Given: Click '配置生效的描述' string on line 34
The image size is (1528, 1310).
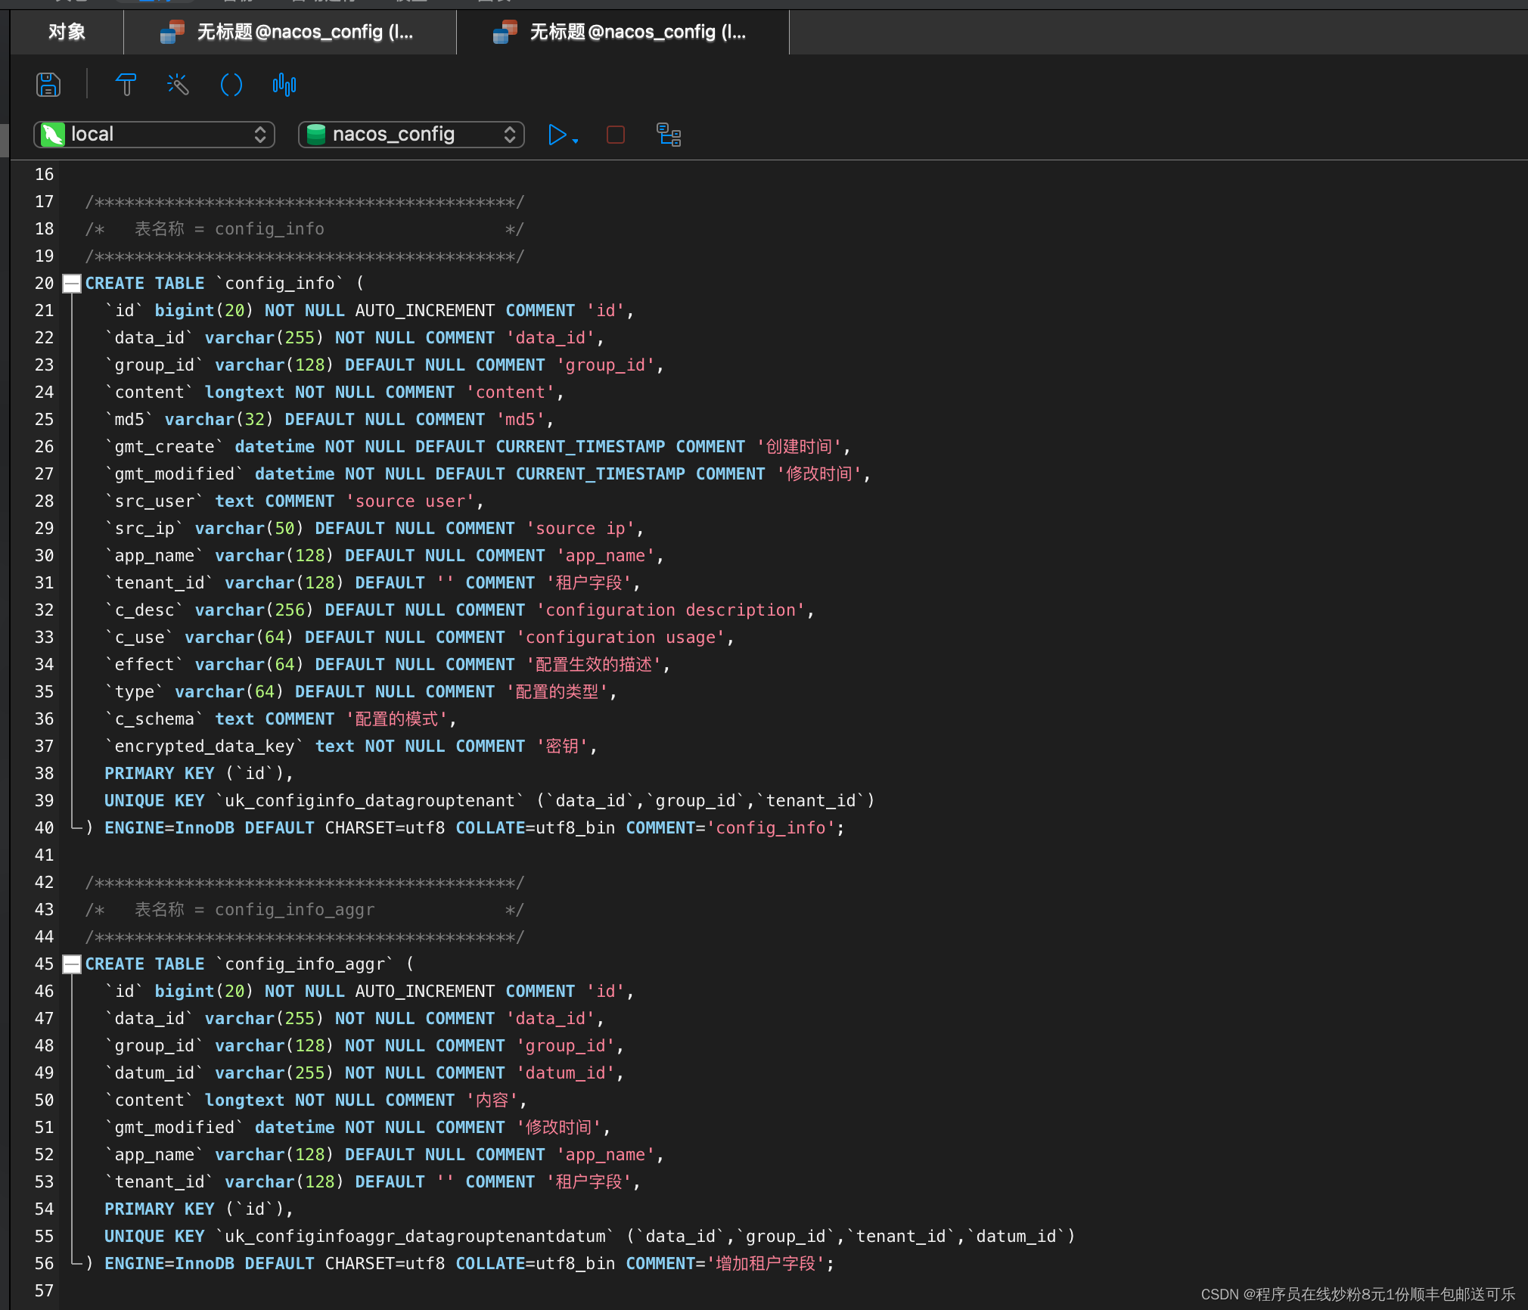Looking at the screenshot, I should 594,665.
